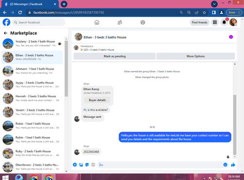Open the Home feed icon
This screenshot has width=244, height=180.
pyautogui.click(x=97, y=22)
